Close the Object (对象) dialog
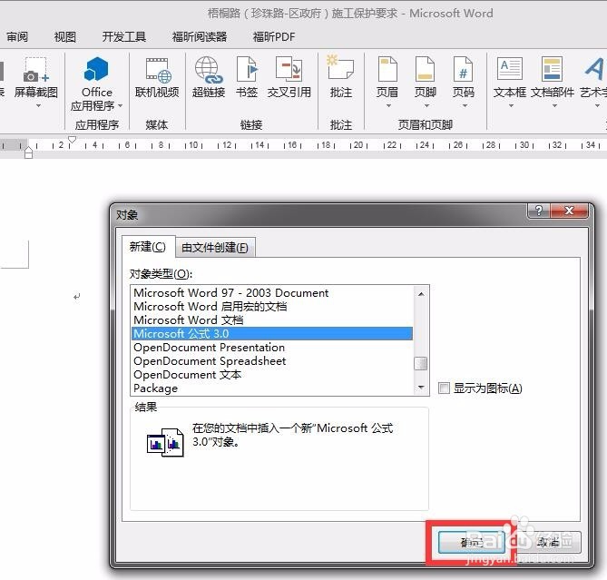Image resolution: width=607 pixels, height=580 pixels. 569,211
